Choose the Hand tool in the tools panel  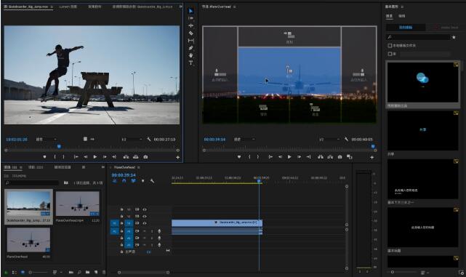point(190,55)
